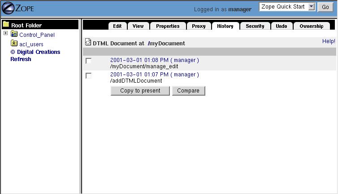Click Refresh in the left panel
338x194 pixels.
21,59
